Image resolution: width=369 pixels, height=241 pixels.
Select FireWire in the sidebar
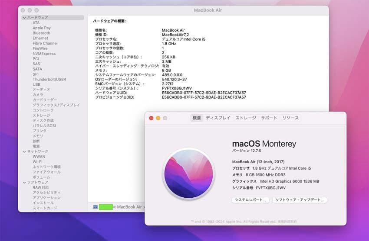point(40,48)
